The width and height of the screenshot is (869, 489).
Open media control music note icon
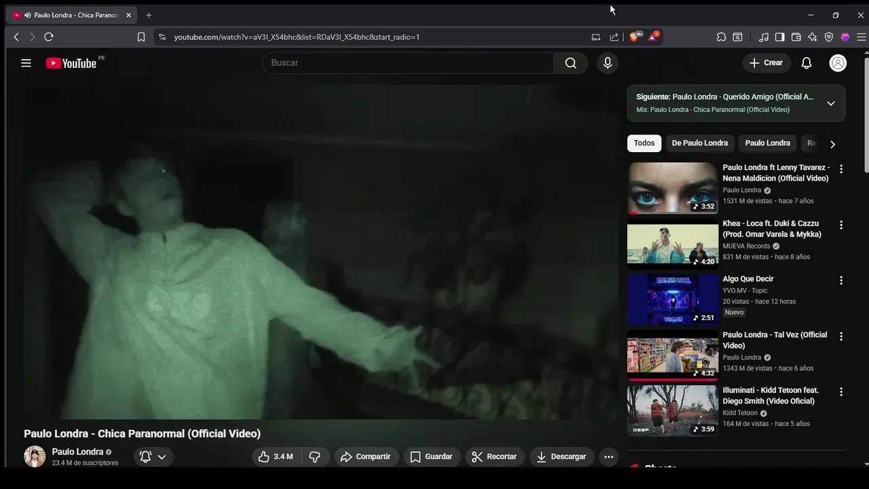pyautogui.click(x=764, y=37)
